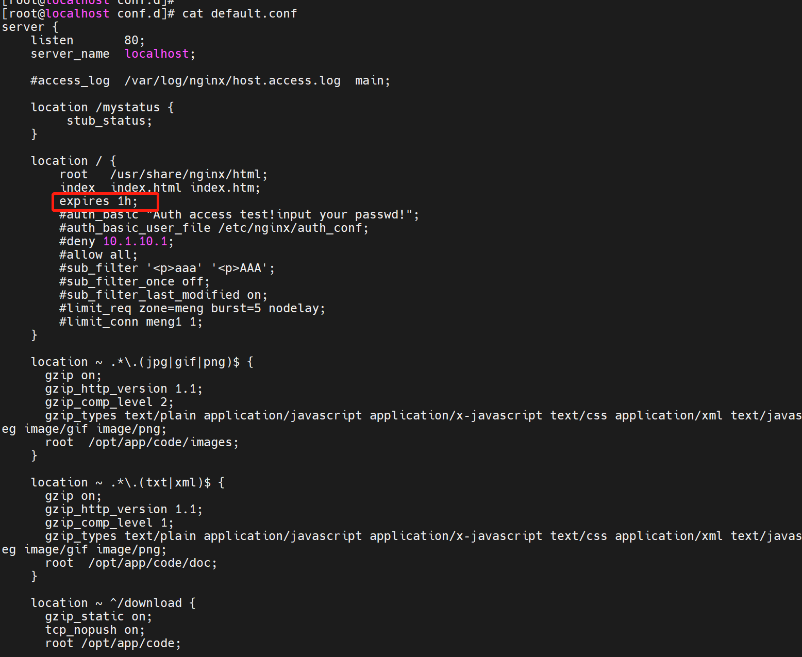Viewport: 802px width, 657px height.
Task: Click 'cat default.conf' command text
Action: pyautogui.click(x=239, y=13)
